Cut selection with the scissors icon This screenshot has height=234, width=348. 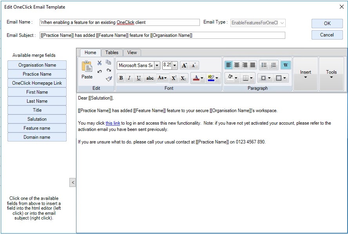point(100,63)
